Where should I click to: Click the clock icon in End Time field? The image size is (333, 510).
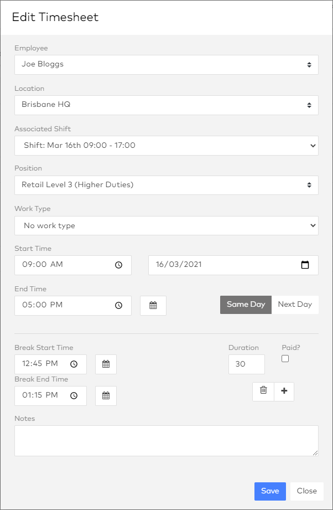tap(118, 305)
